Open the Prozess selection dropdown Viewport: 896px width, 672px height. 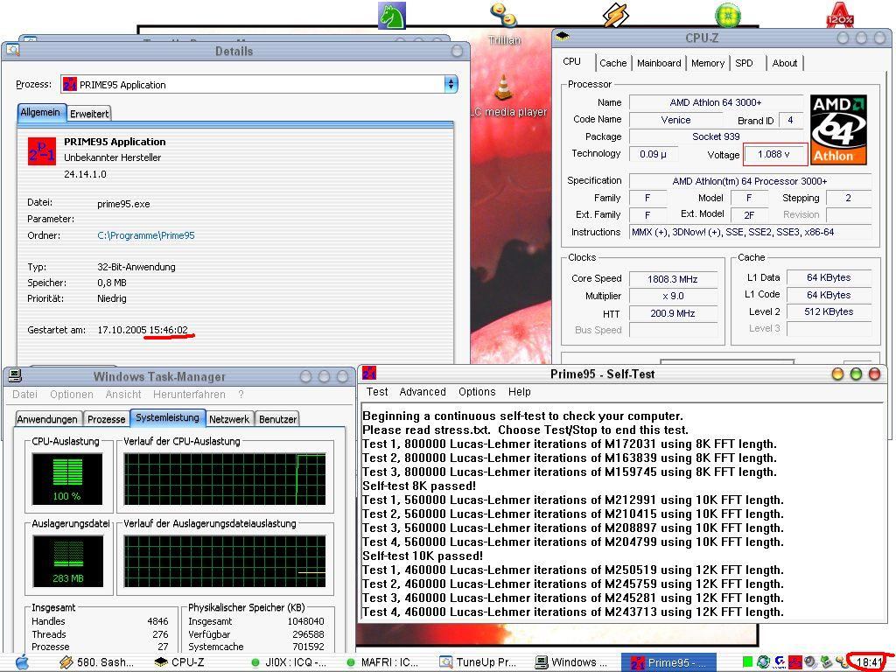451,85
